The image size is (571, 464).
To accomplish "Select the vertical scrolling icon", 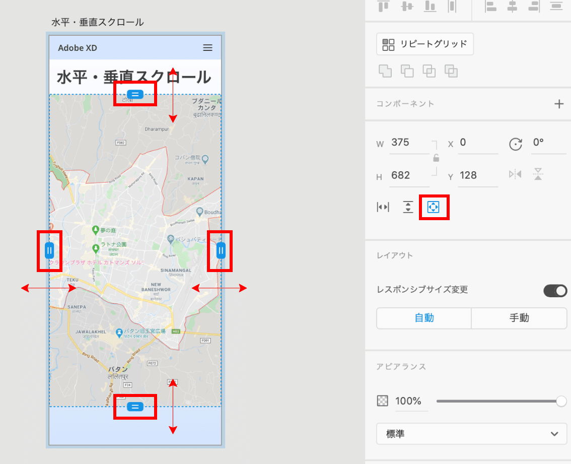I will point(408,207).
